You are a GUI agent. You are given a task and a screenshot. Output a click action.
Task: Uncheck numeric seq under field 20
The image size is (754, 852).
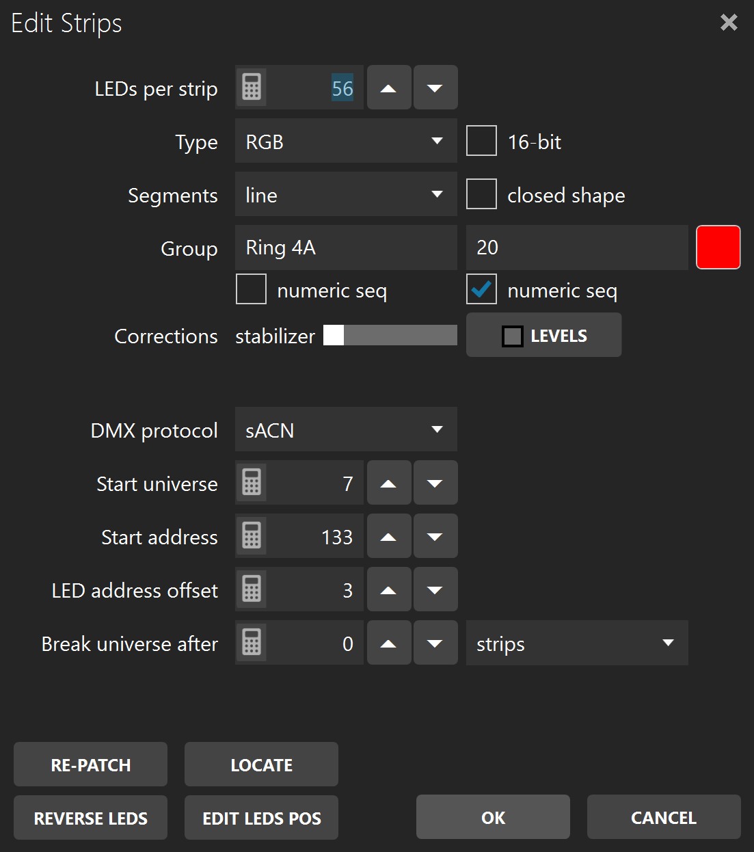tap(481, 289)
